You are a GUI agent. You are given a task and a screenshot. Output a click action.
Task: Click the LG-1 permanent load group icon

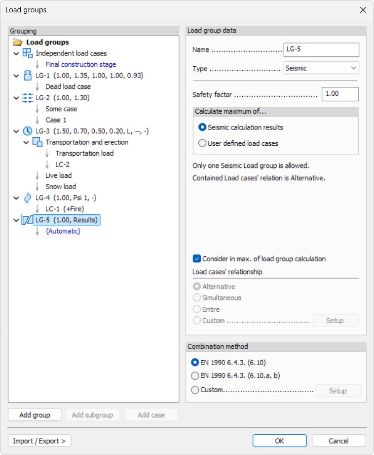(28, 76)
